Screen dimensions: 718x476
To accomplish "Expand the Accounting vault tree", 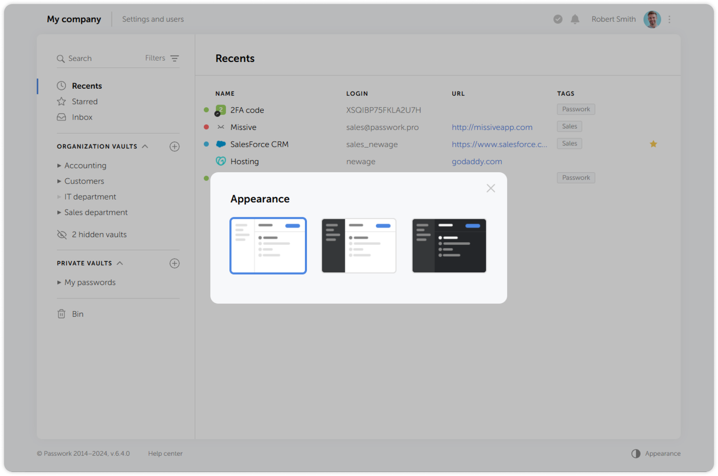I will (59, 165).
